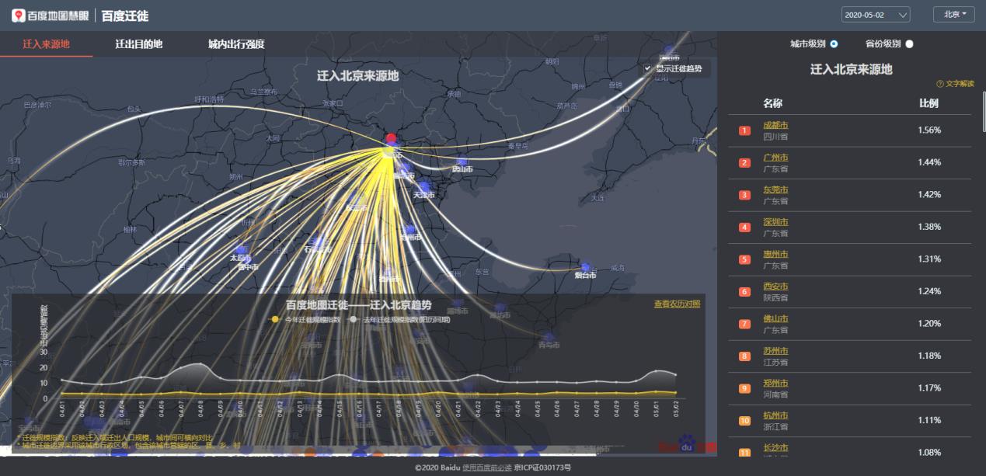The height and width of the screenshot is (476, 986).
Task: Click rank badge 1 next to 成都市
Action: pos(744,130)
